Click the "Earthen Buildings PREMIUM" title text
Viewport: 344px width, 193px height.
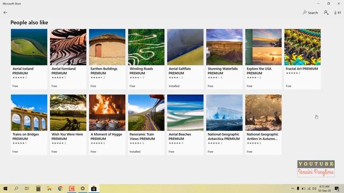click(x=104, y=71)
